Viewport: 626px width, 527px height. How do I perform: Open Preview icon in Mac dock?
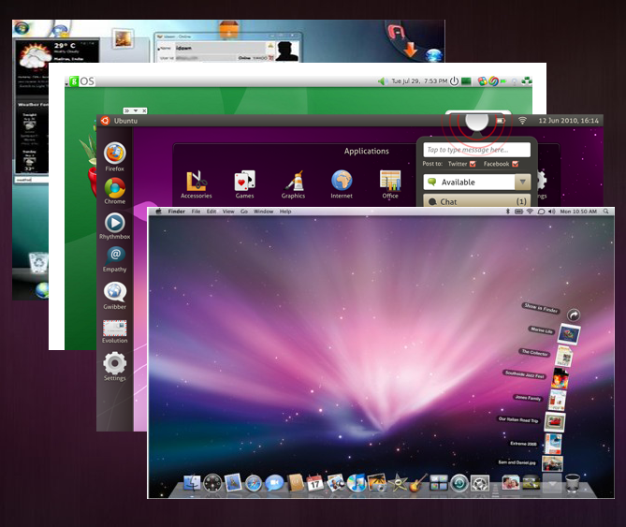pyautogui.click(x=336, y=483)
